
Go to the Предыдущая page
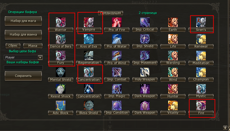tap(111, 13)
